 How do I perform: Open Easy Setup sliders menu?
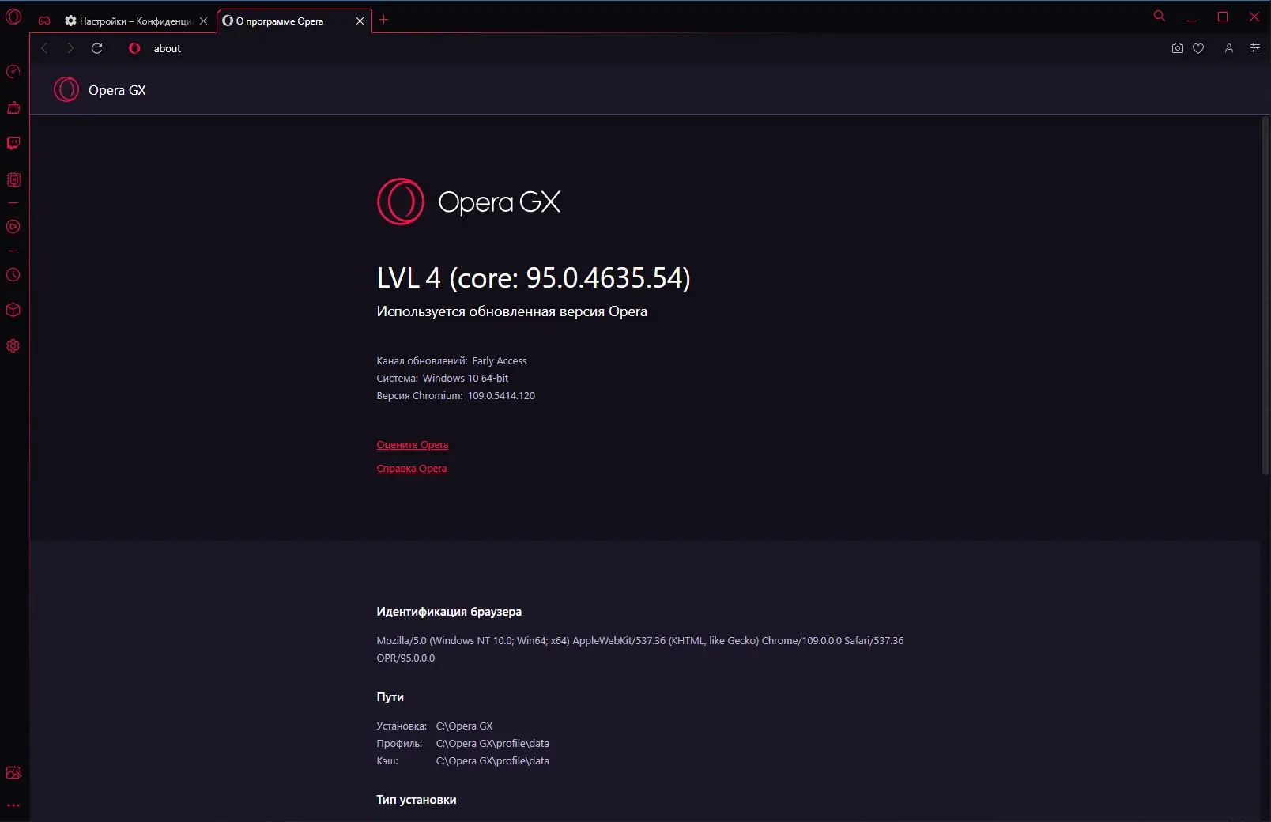[x=1255, y=48]
